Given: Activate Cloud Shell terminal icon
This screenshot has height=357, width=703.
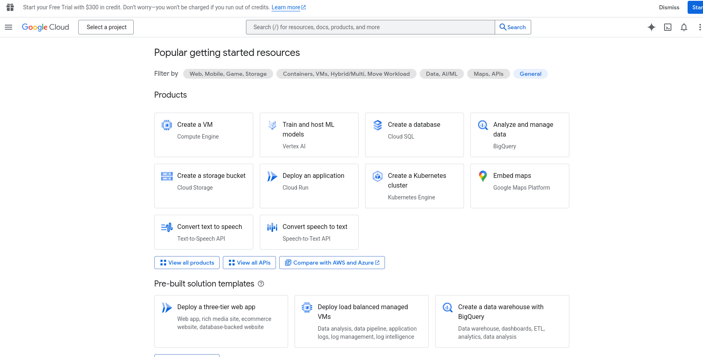Looking at the screenshot, I should click(668, 27).
